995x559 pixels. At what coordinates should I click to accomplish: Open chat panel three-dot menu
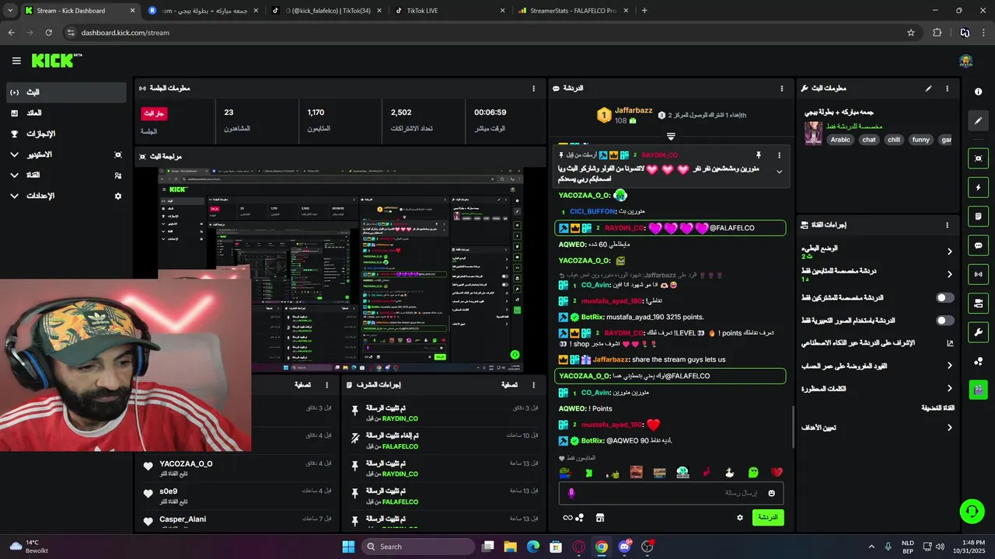(x=781, y=89)
